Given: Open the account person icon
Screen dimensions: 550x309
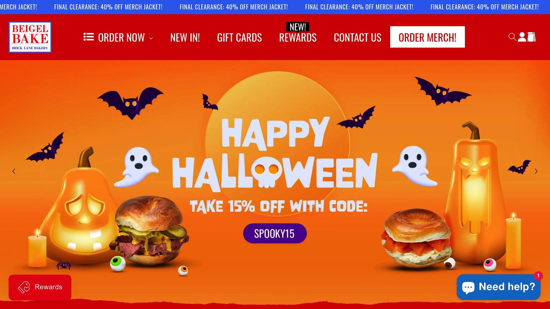Looking at the screenshot, I should click(522, 37).
